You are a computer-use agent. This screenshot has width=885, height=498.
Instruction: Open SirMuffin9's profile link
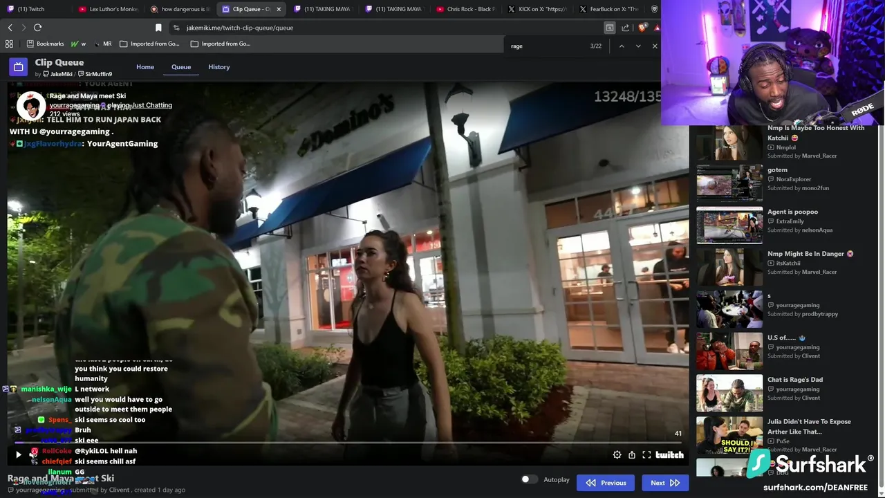coord(95,74)
